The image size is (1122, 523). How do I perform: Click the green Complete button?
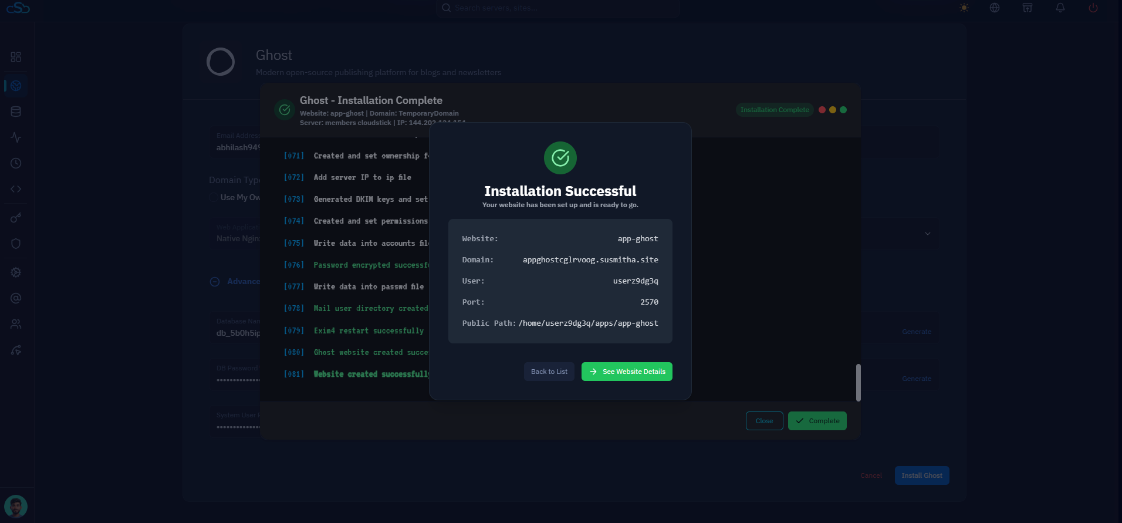817,421
